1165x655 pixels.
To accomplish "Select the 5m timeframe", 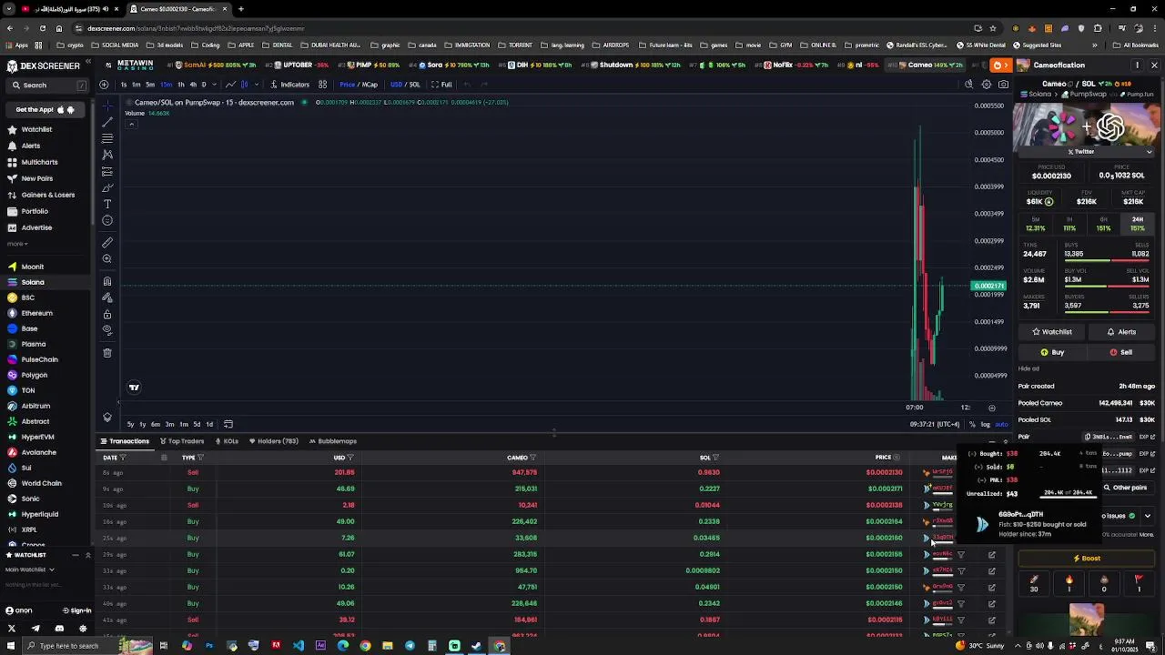I will (x=150, y=85).
